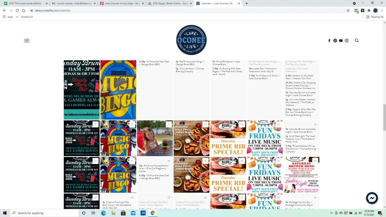
Task: Open the Instagram social link
Action: coord(347,40)
